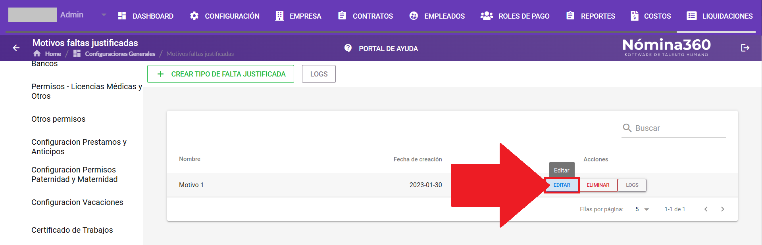Open the LIQUIDACIONES menu
Viewport: 762px width, 245px height.
point(727,16)
